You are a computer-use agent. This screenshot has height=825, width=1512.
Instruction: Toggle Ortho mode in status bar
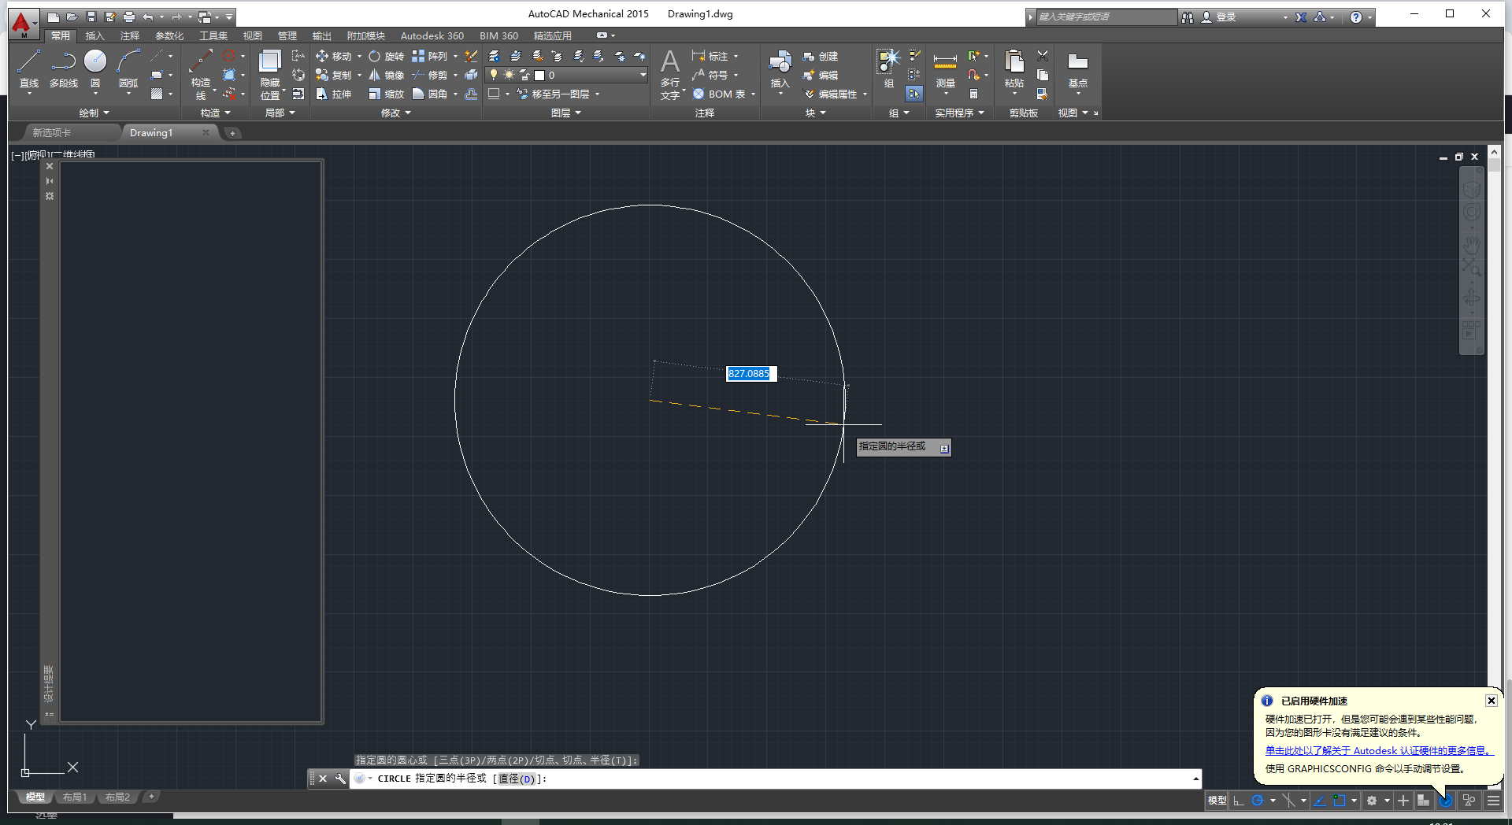(x=1239, y=801)
